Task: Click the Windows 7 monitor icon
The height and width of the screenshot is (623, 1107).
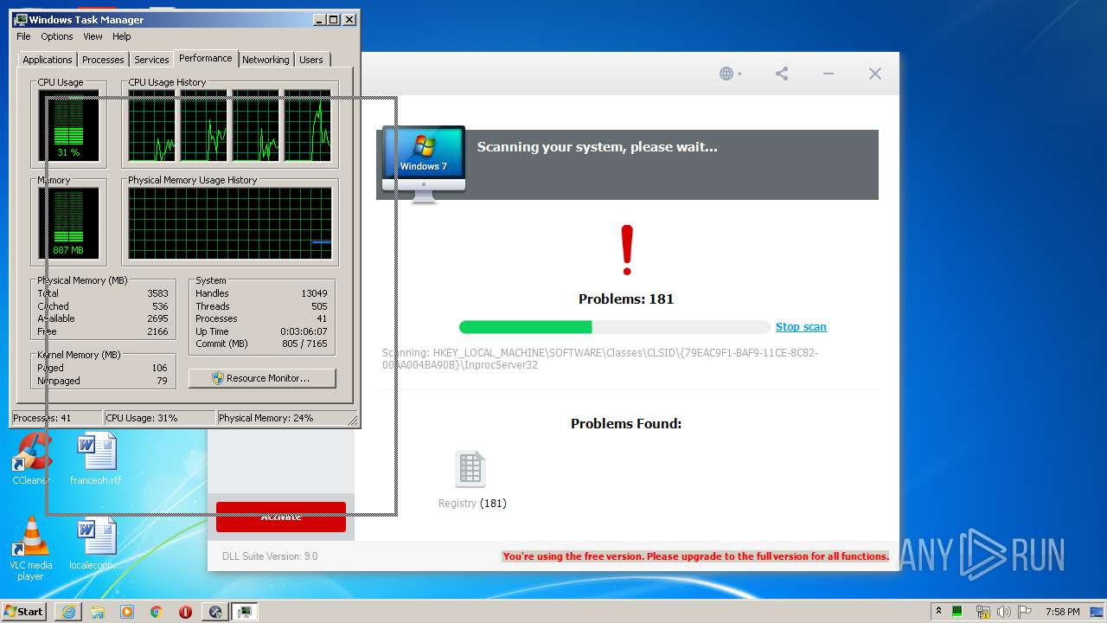Action: coord(424,164)
